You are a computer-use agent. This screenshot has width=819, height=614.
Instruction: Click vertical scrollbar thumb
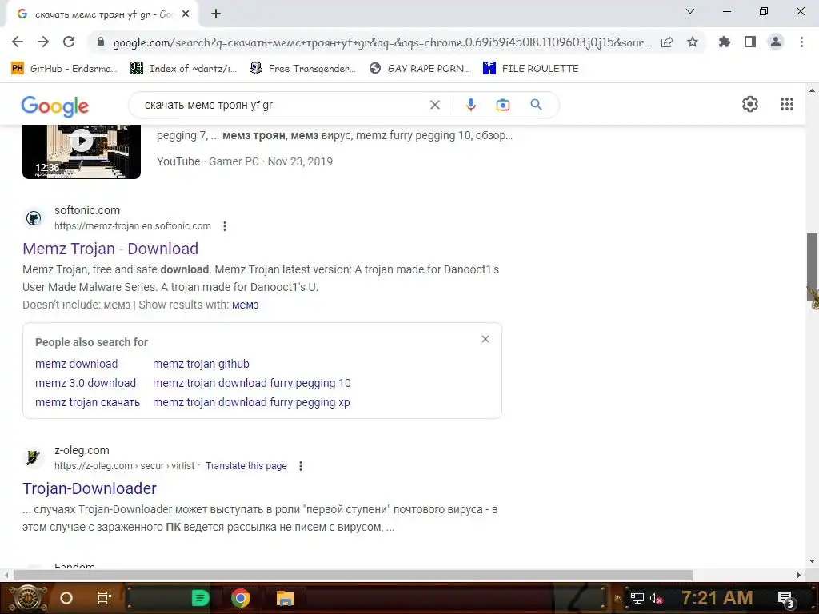[813, 267]
